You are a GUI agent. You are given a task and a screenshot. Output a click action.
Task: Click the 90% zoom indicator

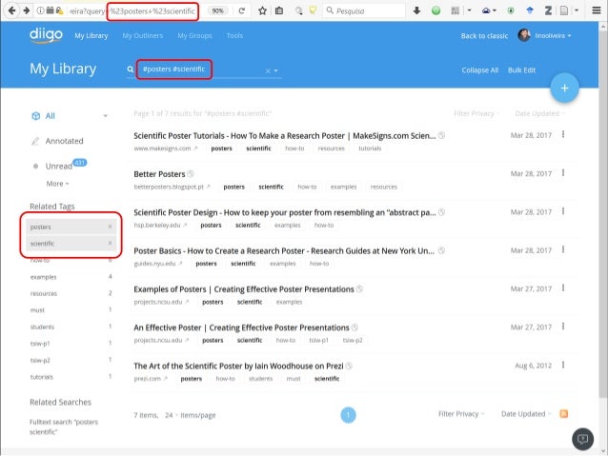pyautogui.click(x=218, y=10)
